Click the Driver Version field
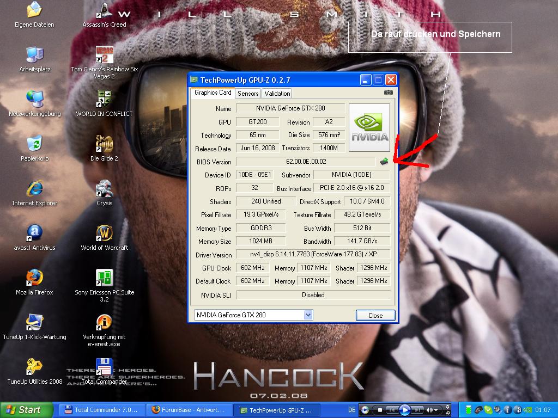558x418 pixels. point(313,254)
